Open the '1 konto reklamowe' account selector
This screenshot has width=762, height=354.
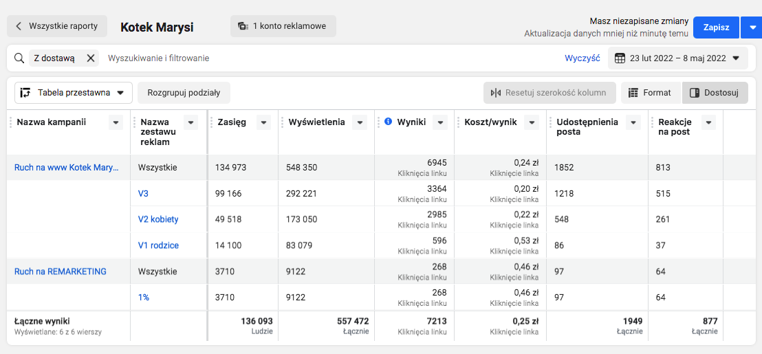[x=283, y=27]
